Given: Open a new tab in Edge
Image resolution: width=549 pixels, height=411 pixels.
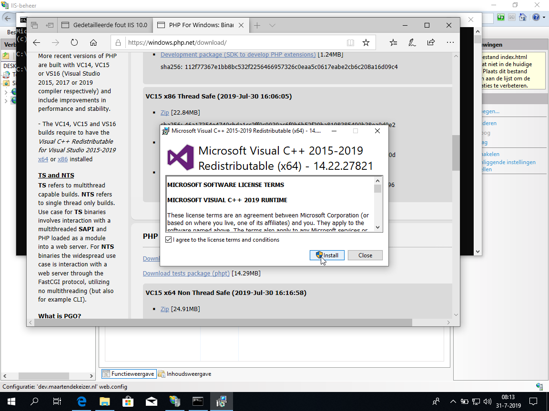Looking at the screenshot, I should click(257, 25).
